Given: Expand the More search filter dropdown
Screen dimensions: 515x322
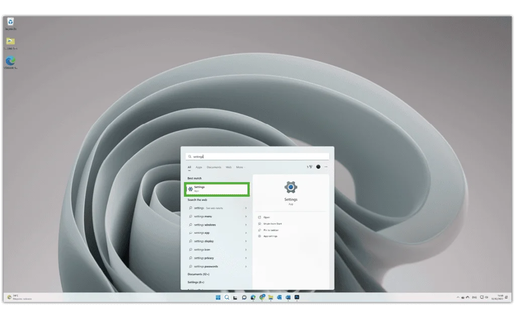Looking at the screenshot, I should [x=240, y=167].
